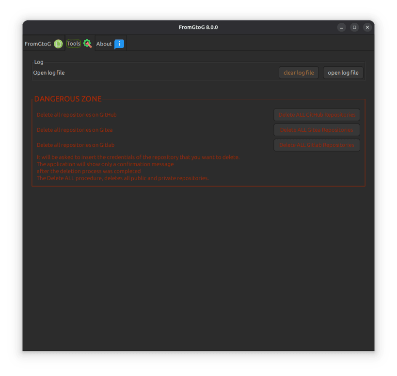Viewport: 397px width, 376px height.
Task: Minimize the FromGtoG window
Action: (342, 27)
